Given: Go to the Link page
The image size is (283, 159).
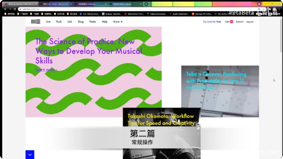Looking at the screenshot, I should tap(70, 22).
